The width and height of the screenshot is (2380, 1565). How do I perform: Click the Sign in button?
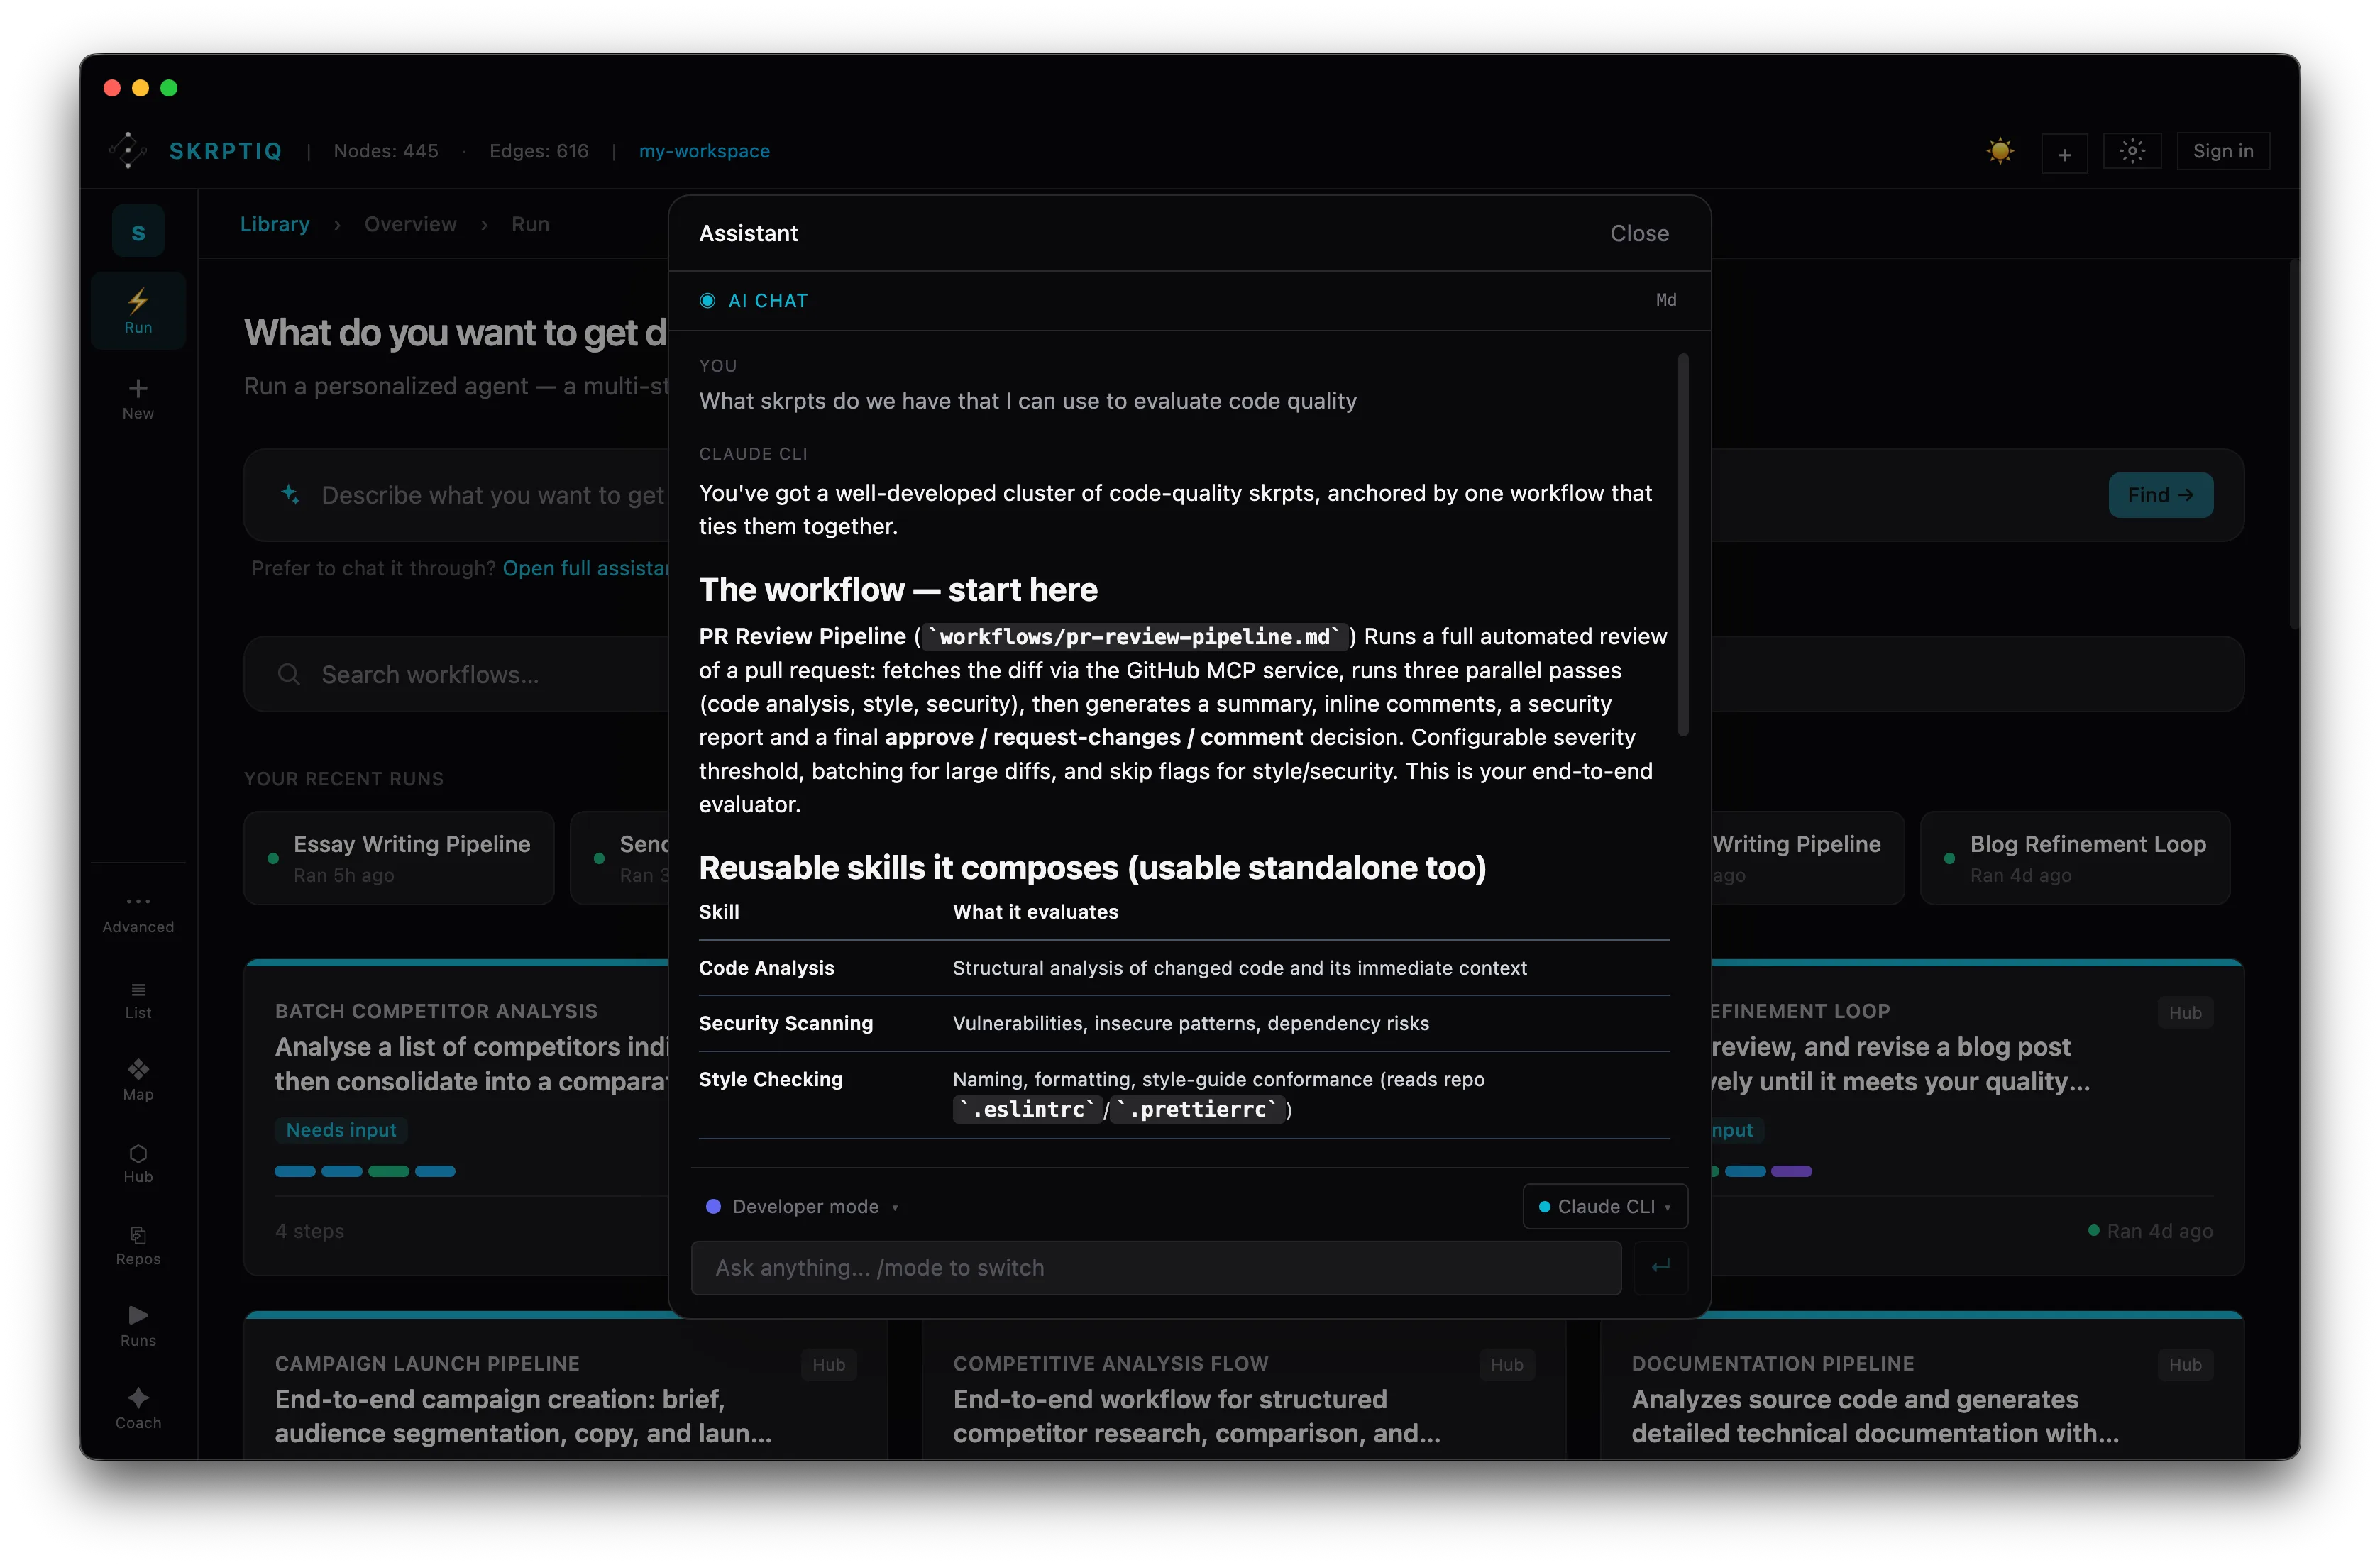(2222, 151)
